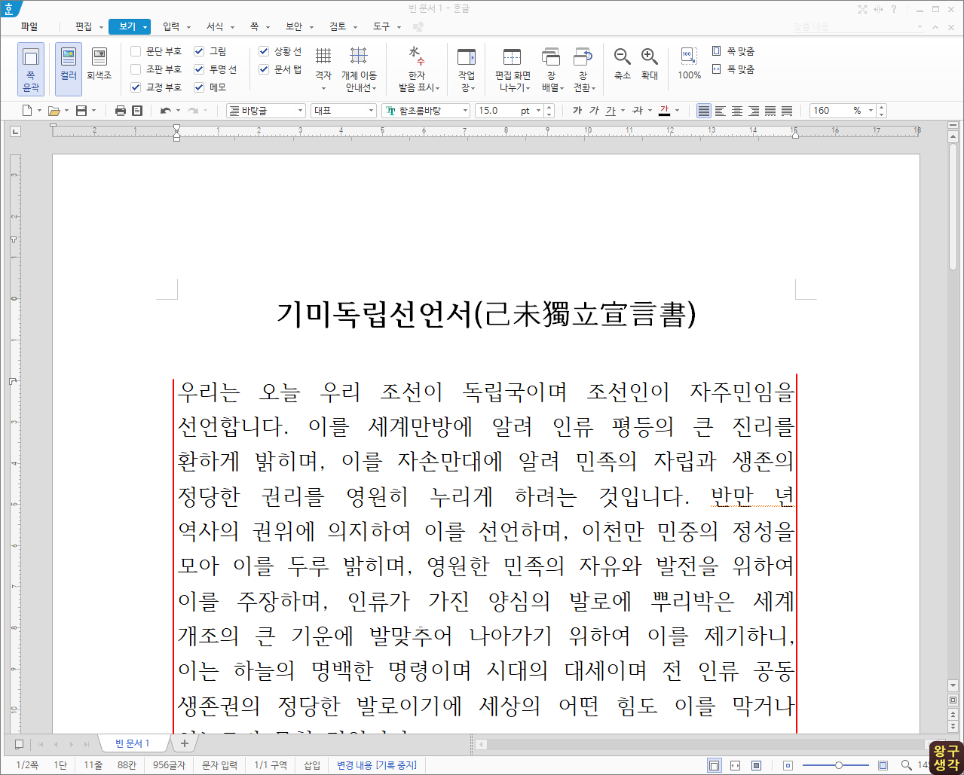
Task: Click the 창 전환 switch window icon
Action: pos(583,56)
